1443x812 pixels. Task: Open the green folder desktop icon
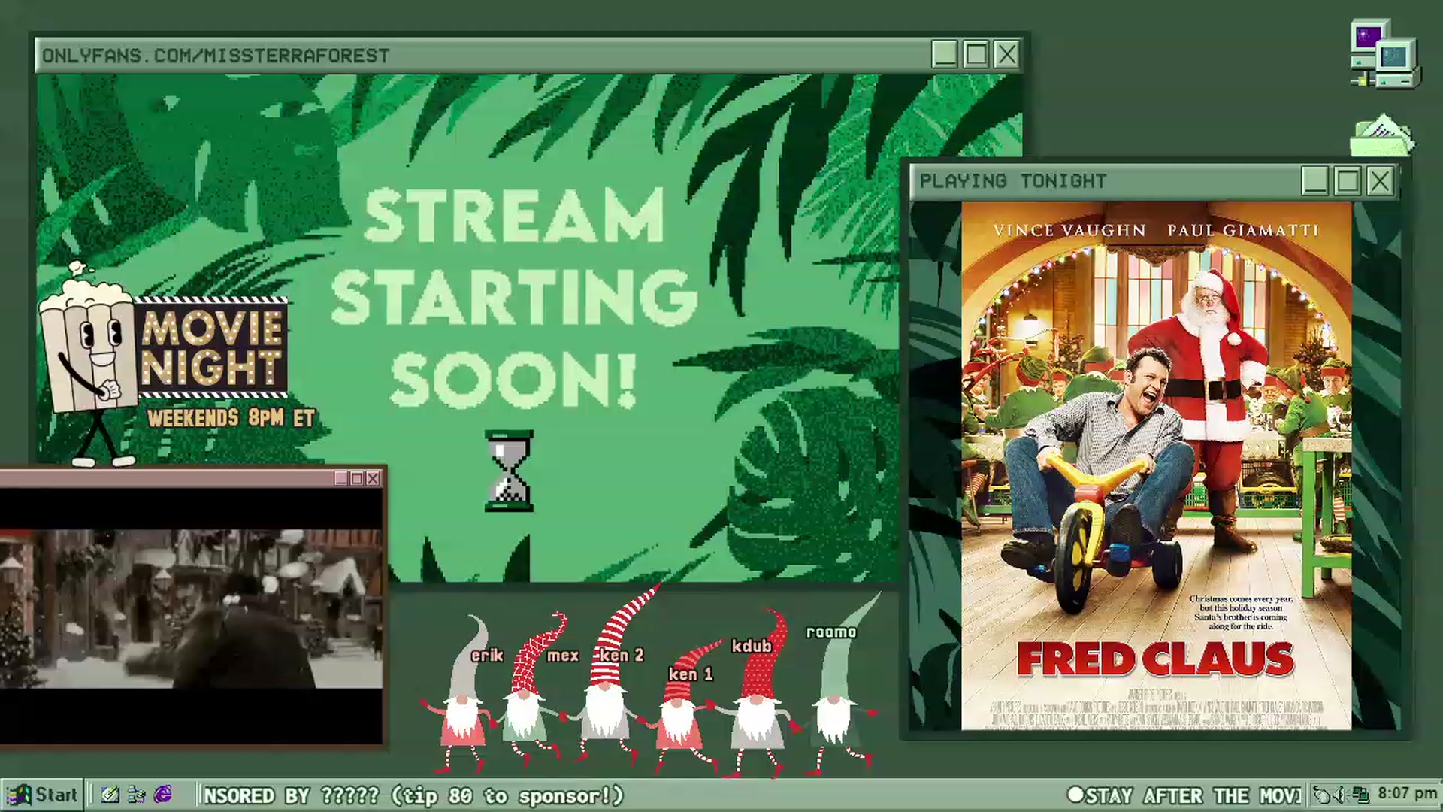(x=1382, y=135)
